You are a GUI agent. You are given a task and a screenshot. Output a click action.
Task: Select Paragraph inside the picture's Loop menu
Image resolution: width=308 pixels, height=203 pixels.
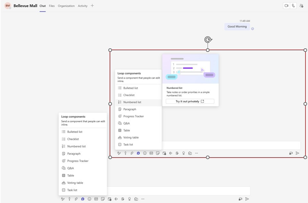(x=138, y=109)
